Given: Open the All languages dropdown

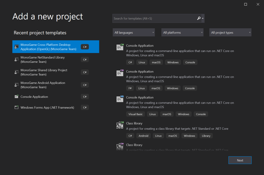Looking at the screenshot, I should (x=134, y=32).
